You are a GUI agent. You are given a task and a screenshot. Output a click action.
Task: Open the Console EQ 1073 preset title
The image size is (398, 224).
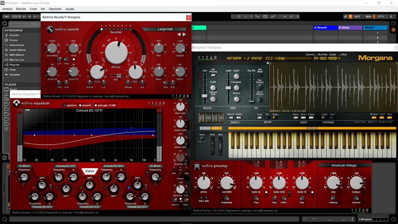[x=89, y=110]
